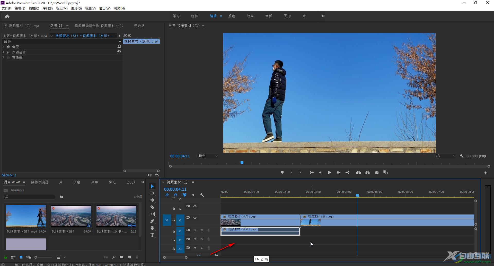Show more workspaces overflow arrows
494x266 pixels.
pos(323,16)
